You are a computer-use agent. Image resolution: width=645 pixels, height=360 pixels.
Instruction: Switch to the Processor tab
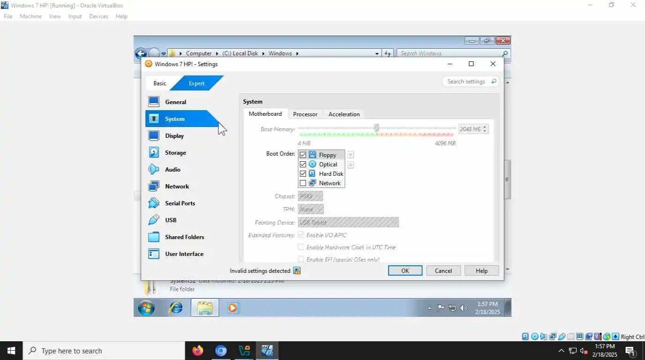pyautogui.click(x=305, y=114)
